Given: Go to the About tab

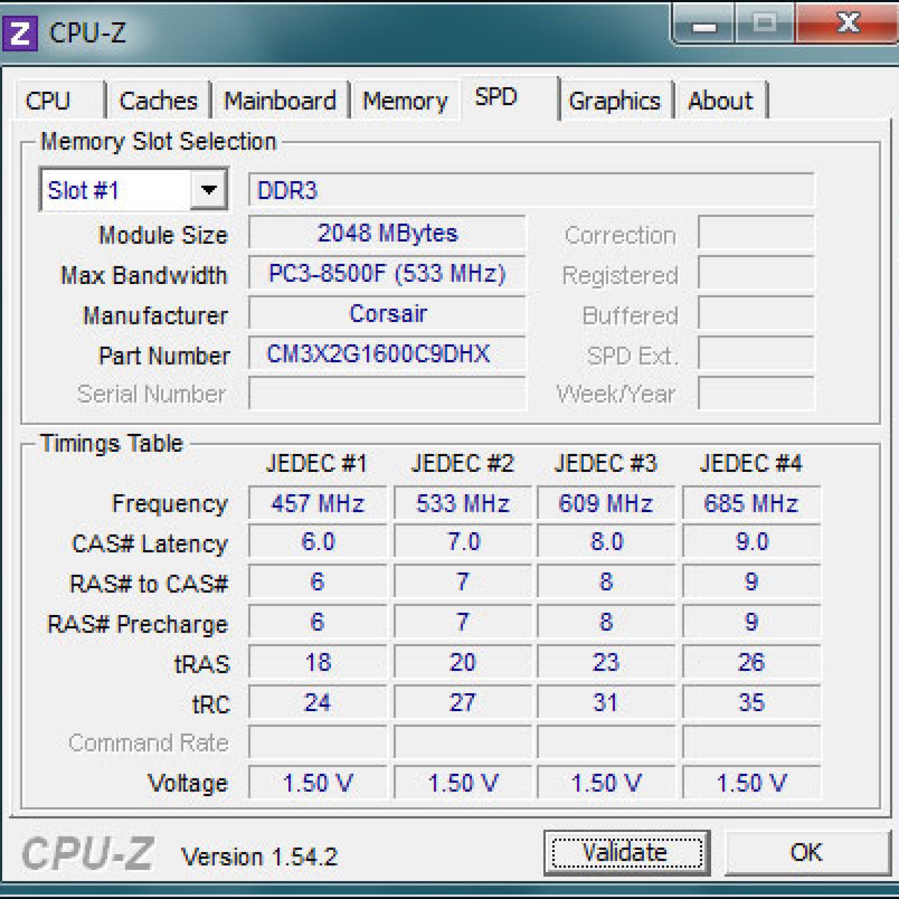Looking at the screenshot, I should pos(720,101).
